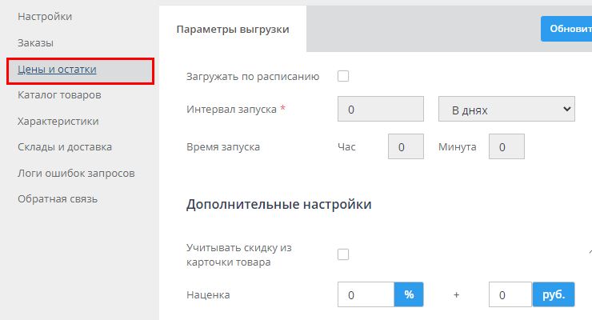Open Обратная связь sidebar item
This screenshot has height=320, width=592.
[x=58, y=198]
